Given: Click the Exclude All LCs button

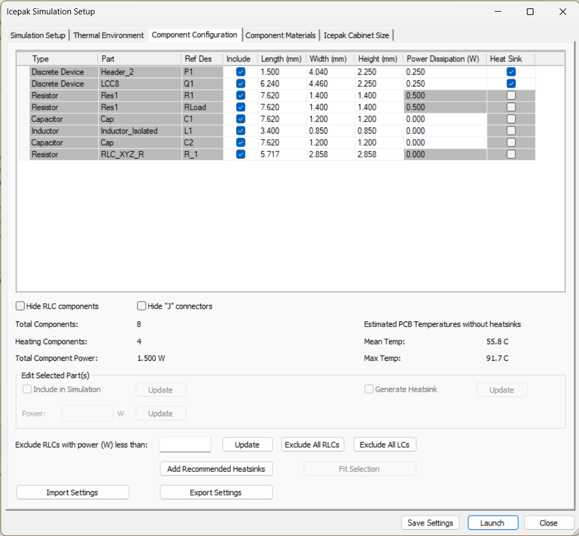Looking at the screenshot, I should [384, 444].
